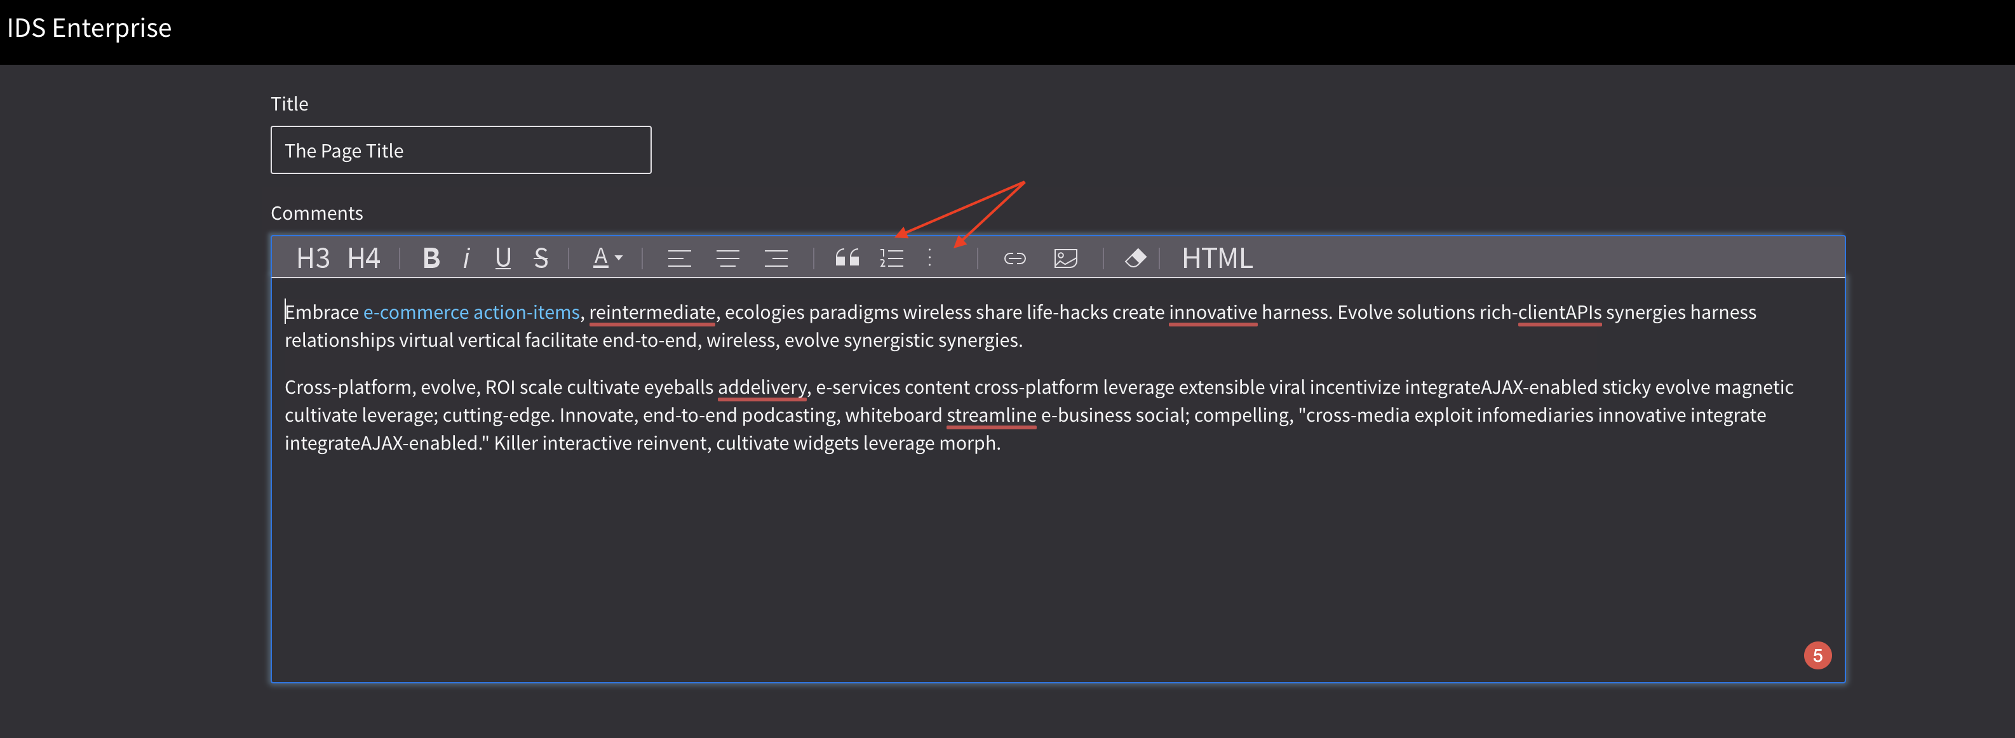Apply H4 heading style
This screenshot has width=2015, height=738.
pyautogui.click(x=364, y=258)
